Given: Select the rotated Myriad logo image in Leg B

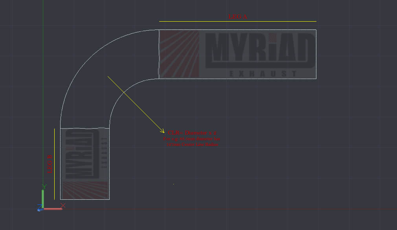Looking at the screenshot, I should [85, 164].
